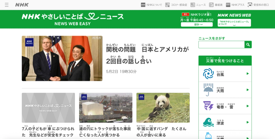
Task: Click the NHK logo in top bar
Action: (22, 5)
